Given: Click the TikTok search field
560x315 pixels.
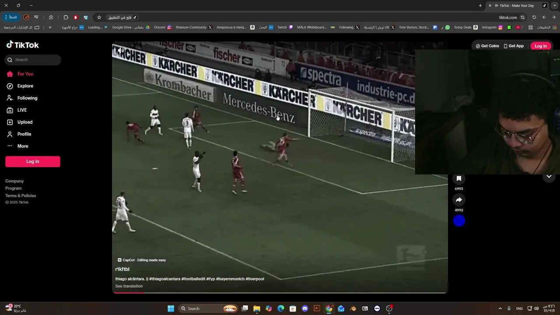Looking at the screenshot, I should click(33, 60).
